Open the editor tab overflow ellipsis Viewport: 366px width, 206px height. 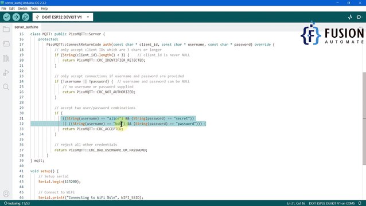(361, 27)
